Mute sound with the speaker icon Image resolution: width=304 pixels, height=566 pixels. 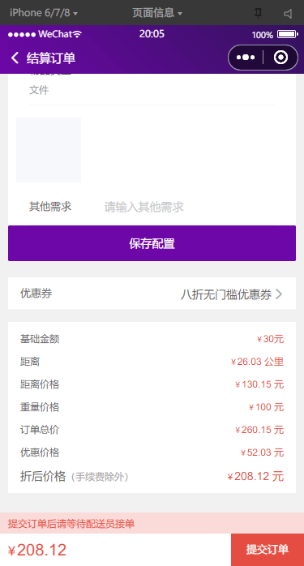click(288, 14)
